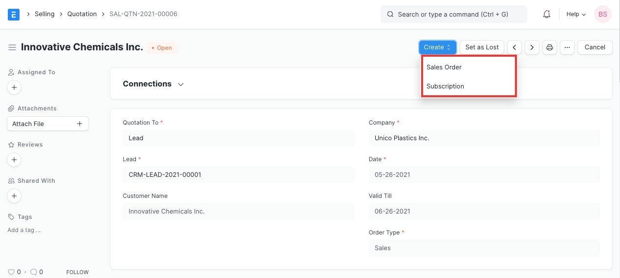The height and width of the screenshot is (278, 620).
Task: Open the Help dropdown menu
Action: [x=576, y=14]
